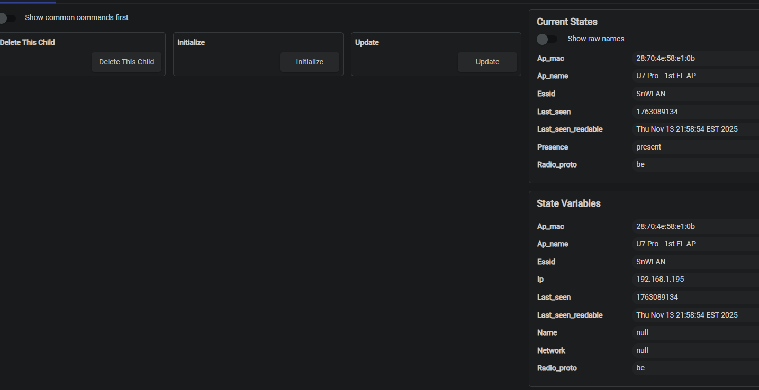Screen dimensions: 759x390
Task: Click Radio_proto value in State Variables
Action: (640, 368)
